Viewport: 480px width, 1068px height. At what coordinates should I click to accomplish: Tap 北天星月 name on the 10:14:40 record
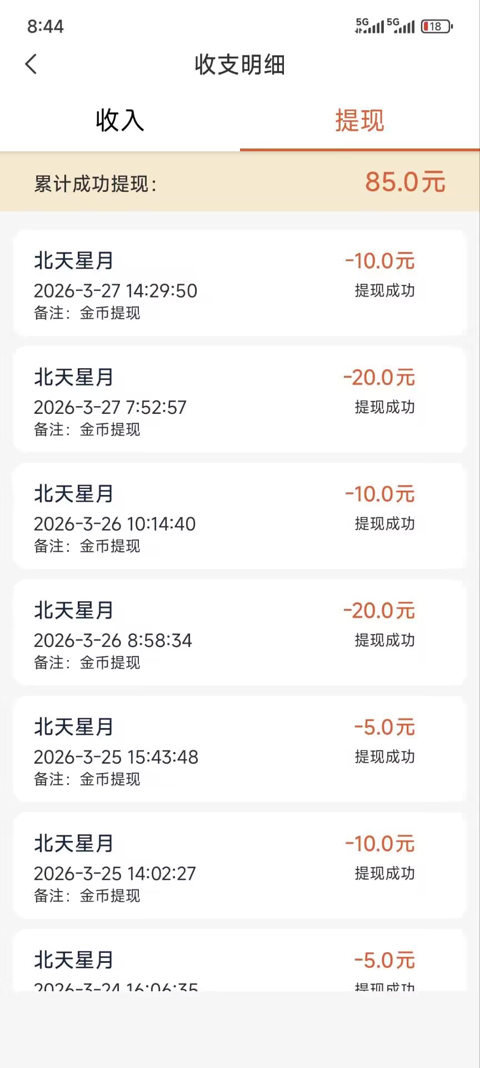(x=74, y=494)
